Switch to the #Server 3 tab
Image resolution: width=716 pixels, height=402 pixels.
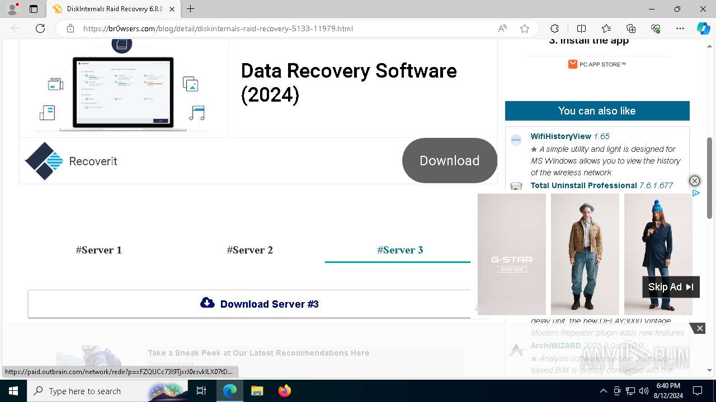[400, 250]
